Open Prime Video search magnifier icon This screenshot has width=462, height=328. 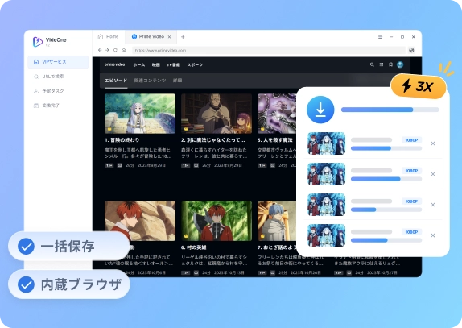(372, 64)
